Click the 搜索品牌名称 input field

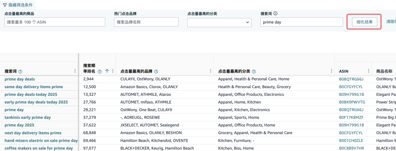click(146, 22)
